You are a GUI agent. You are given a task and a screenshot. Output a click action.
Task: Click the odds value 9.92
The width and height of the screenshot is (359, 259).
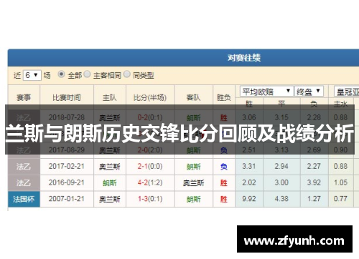249,199
